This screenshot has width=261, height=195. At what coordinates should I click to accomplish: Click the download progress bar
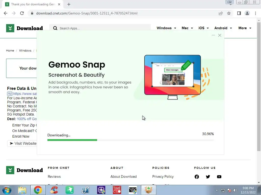point(130,140)
